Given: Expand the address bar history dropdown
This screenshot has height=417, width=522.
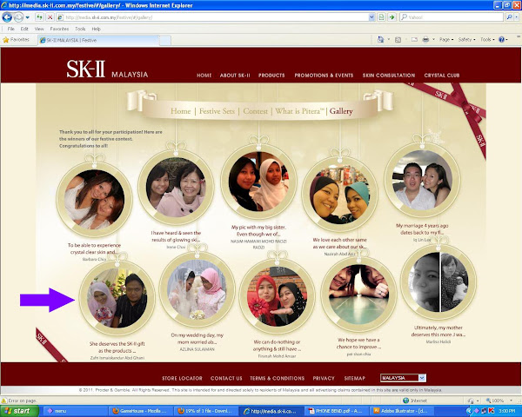Looking at the screenshot, I should coord(371,17).
